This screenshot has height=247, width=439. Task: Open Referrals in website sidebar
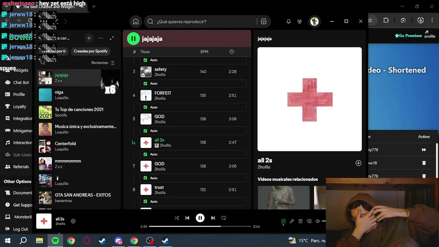[17, 167]
